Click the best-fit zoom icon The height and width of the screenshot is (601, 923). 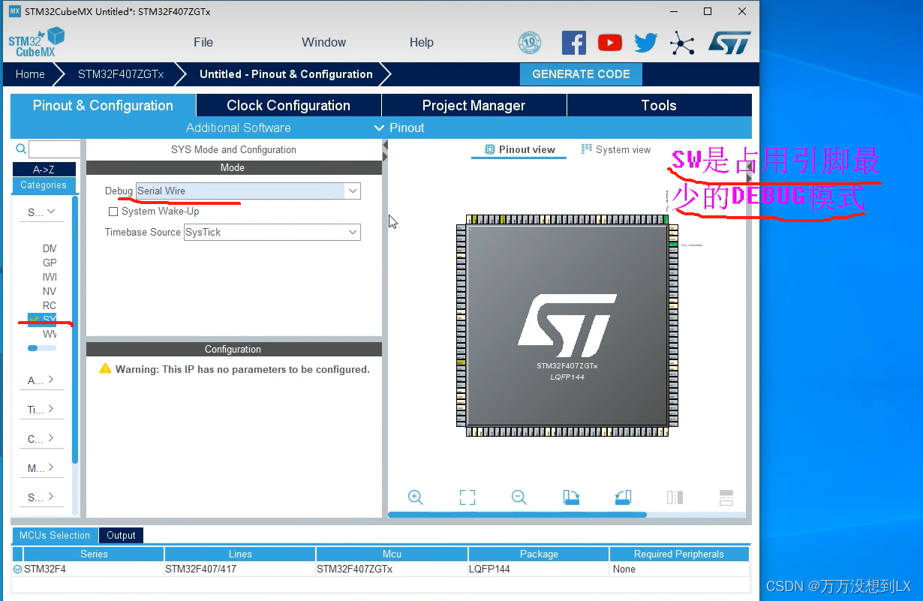pyautogui.click(x=467, y=497)
